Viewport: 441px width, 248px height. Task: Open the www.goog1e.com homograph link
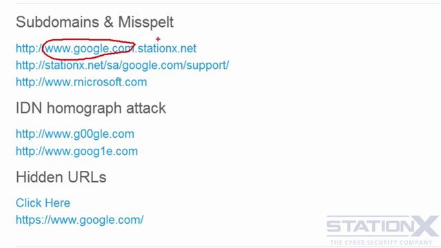click(76, 152)
